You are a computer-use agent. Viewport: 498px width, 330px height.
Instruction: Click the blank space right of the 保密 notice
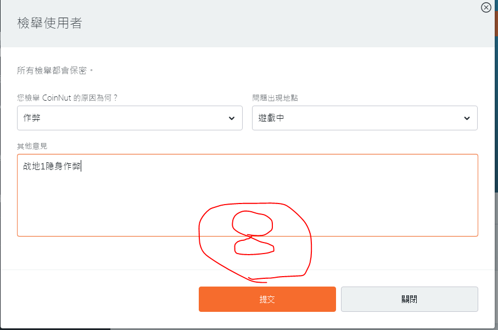(275, 71)
